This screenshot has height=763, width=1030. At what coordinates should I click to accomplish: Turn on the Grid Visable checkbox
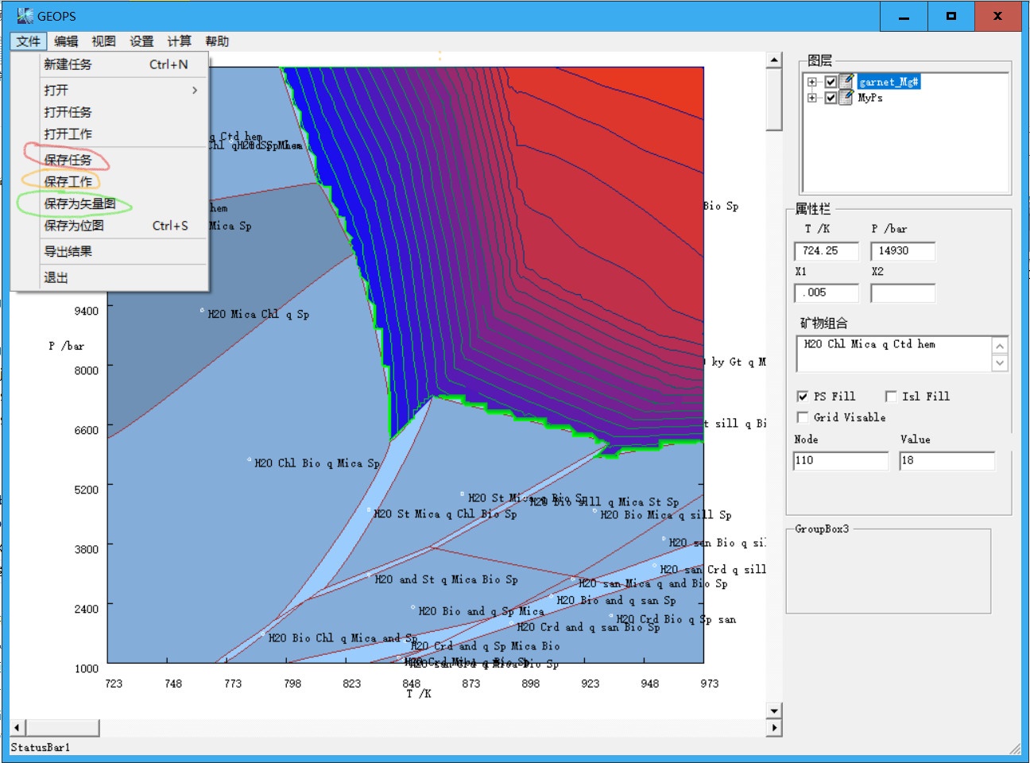(x=803, y=417)
